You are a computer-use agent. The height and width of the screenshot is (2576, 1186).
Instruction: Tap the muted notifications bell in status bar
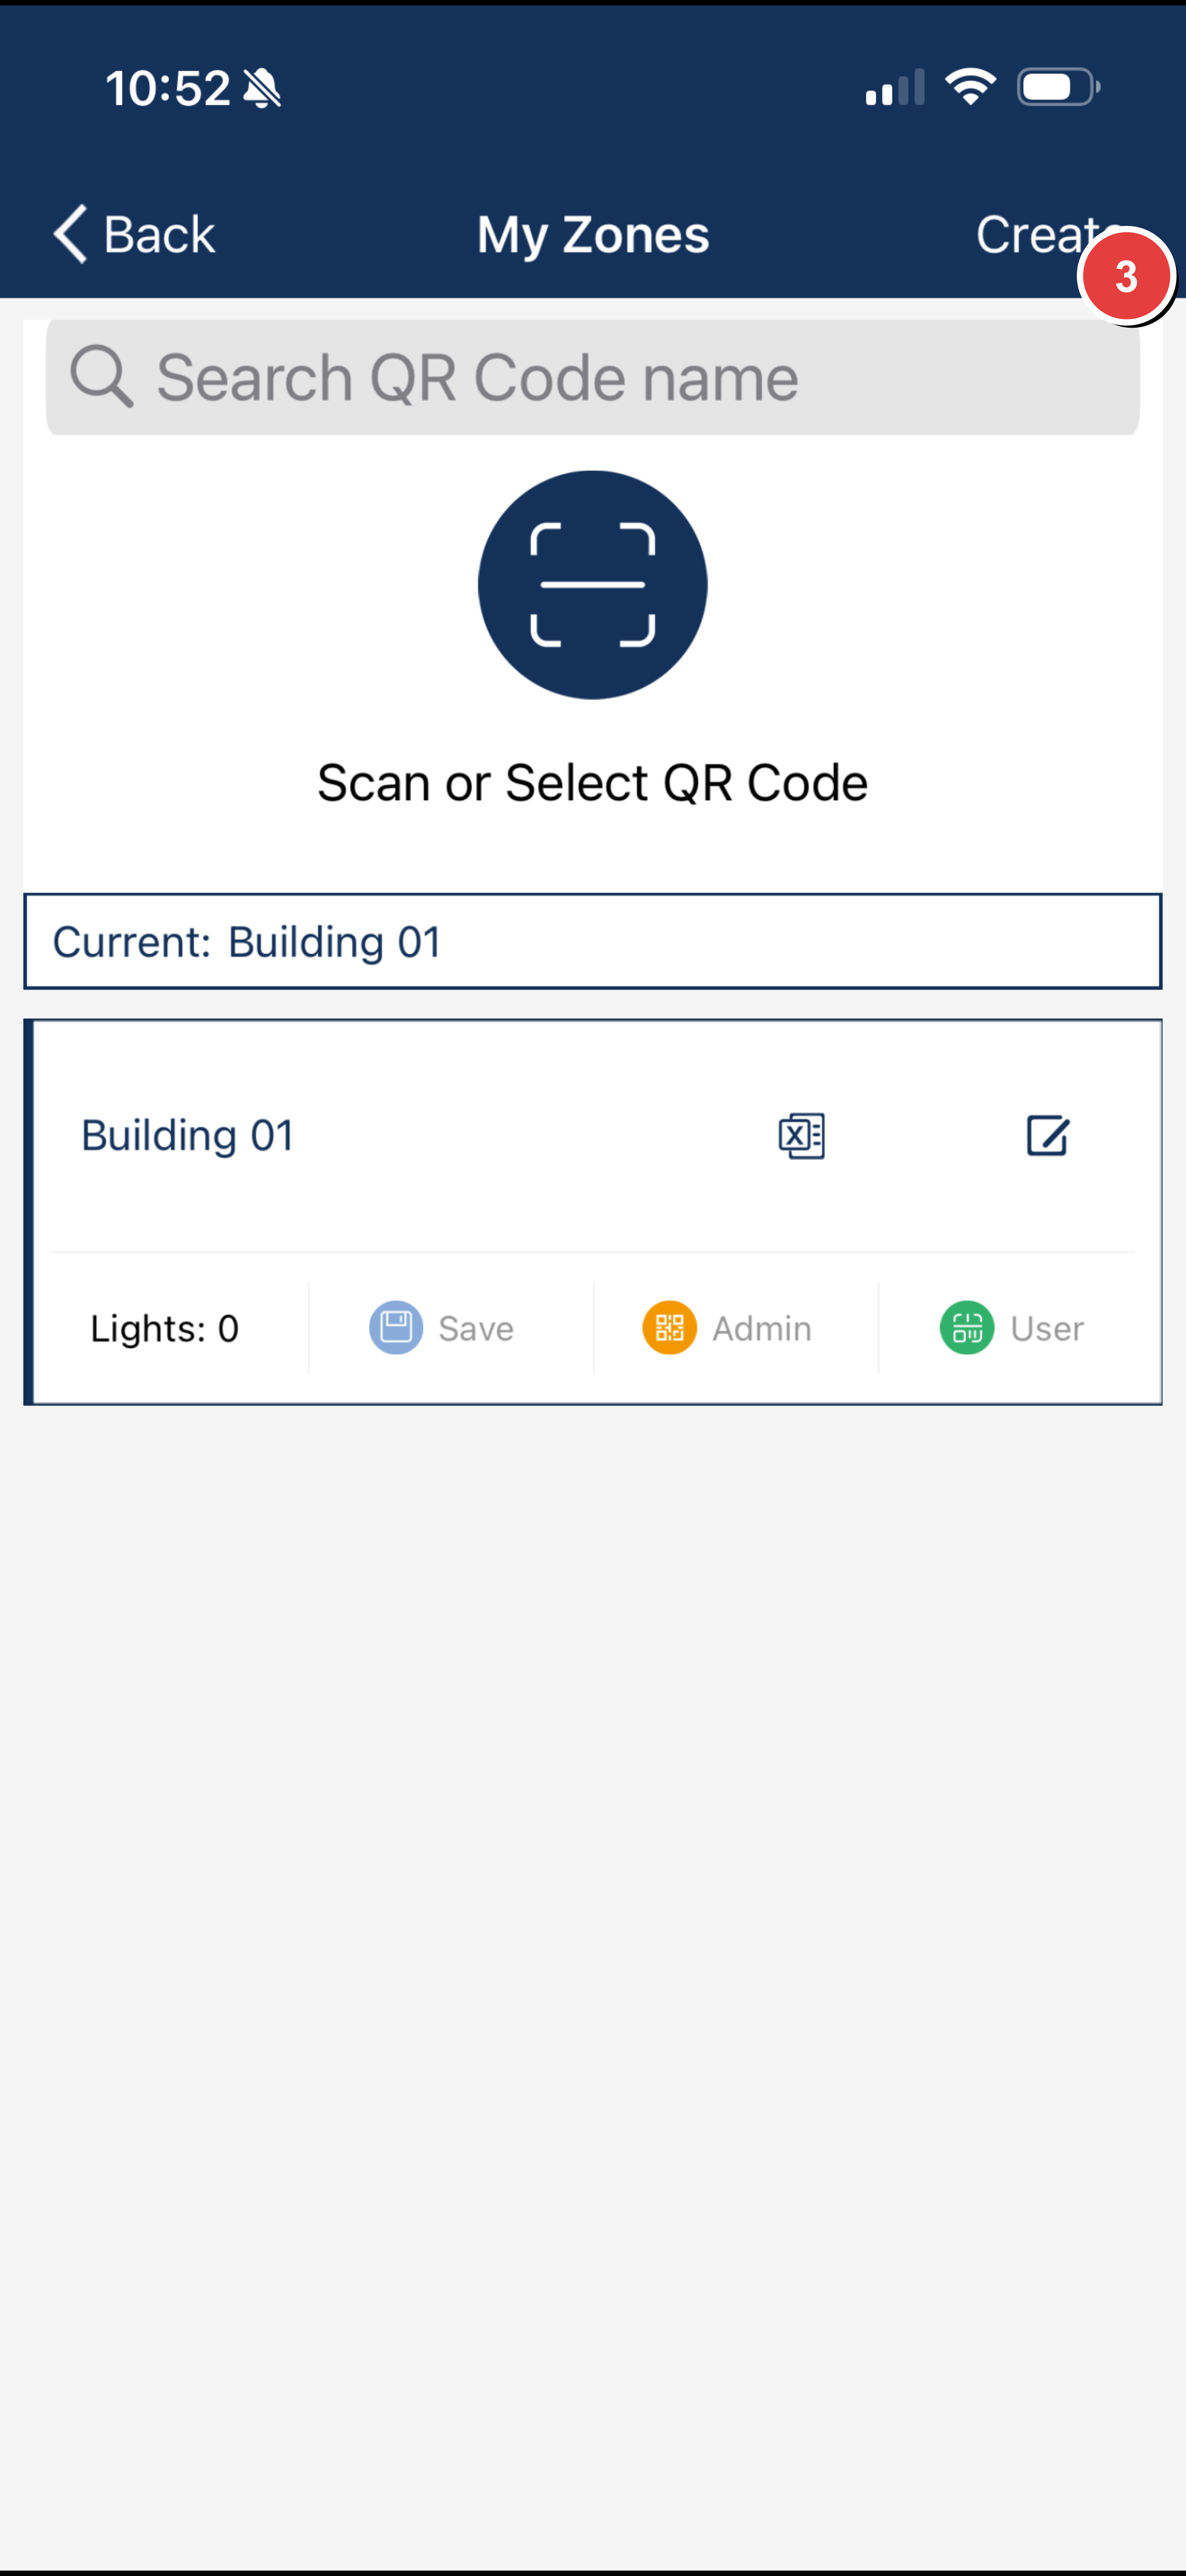tap(262, 88)
